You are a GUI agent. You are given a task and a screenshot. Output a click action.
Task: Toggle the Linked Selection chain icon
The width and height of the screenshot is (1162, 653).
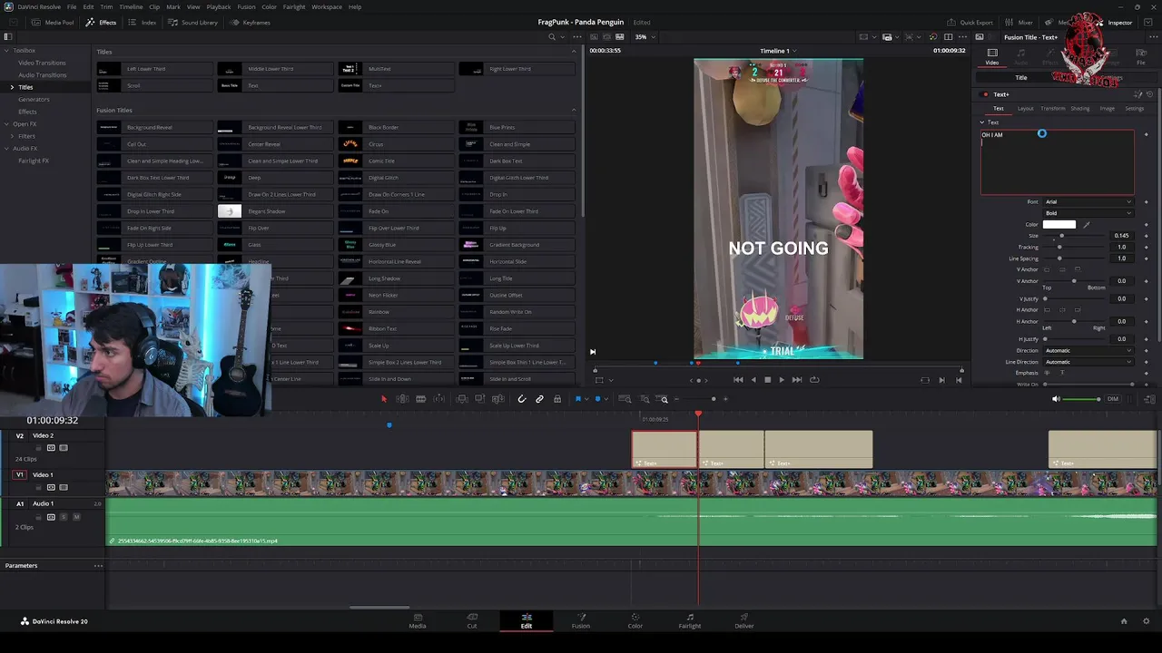(539, 399)
